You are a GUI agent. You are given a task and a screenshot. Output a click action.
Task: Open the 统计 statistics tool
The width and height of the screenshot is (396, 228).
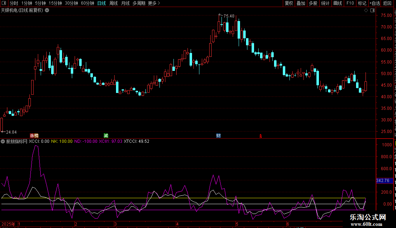click(325, 3)
